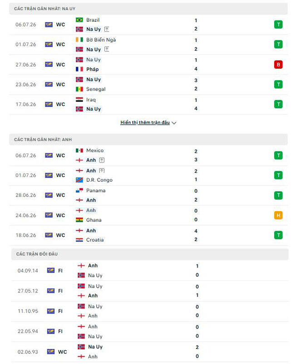295x364 pixels.
Task: Open the Iraq versus Na Uy match on 17.06.26
Action: coord(148,105)
